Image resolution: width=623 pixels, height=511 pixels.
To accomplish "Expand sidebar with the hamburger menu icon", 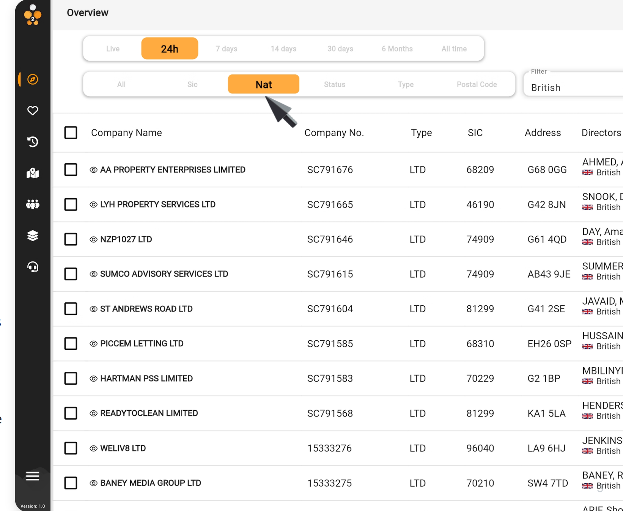I will pos(33,476).
